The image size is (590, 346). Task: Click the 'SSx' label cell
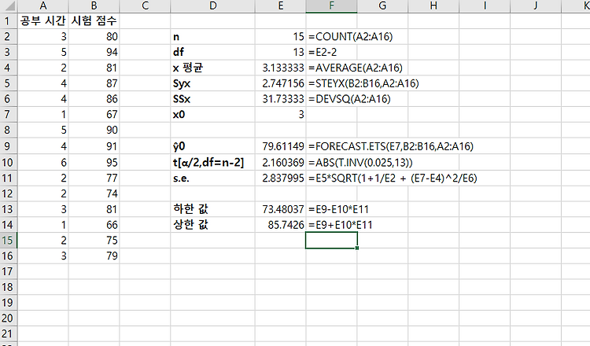click(x=212, y=99)
